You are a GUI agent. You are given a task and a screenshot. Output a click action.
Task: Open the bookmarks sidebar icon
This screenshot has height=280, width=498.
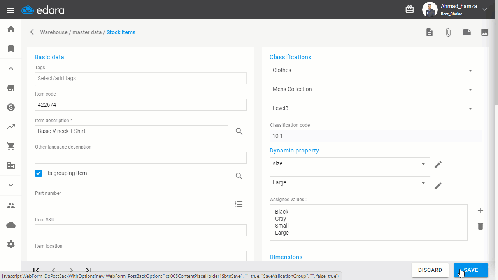11,49
